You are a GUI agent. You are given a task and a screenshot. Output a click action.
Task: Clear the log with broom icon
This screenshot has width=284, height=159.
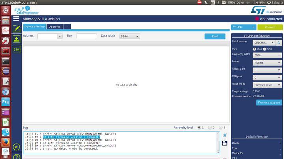tap(225, 135)
